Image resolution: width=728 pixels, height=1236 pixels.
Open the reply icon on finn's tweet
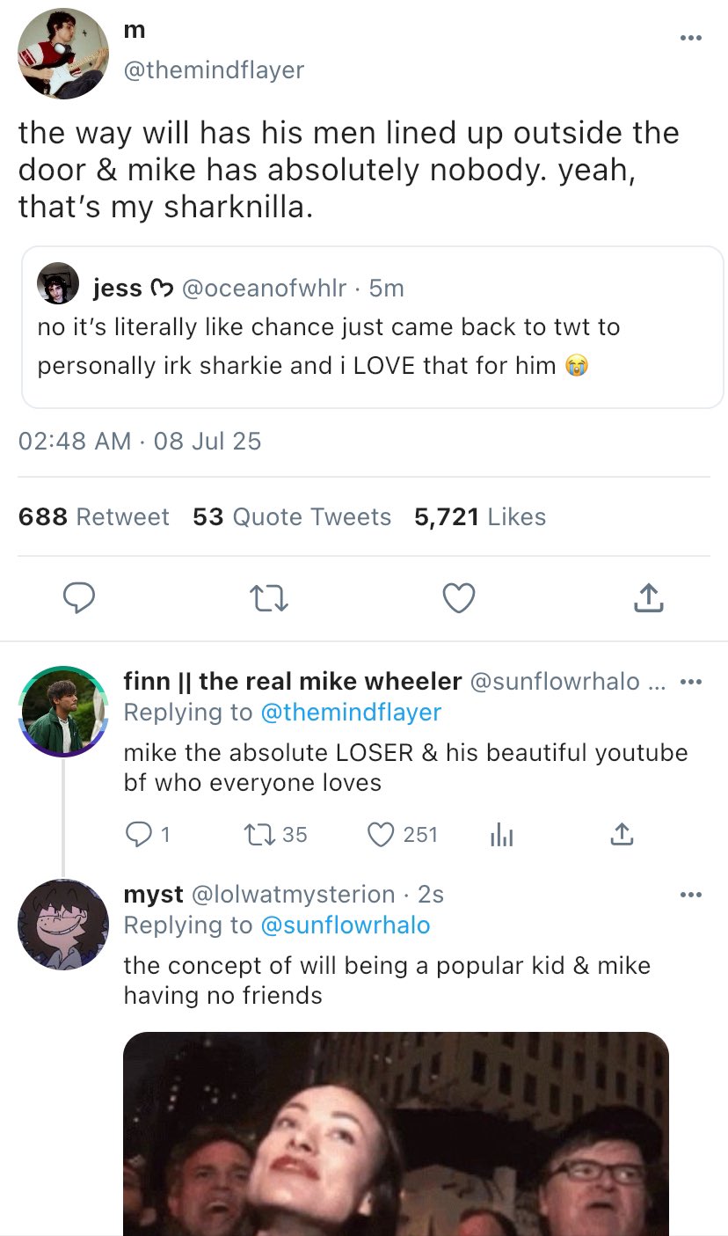click(x=137, y=834)
